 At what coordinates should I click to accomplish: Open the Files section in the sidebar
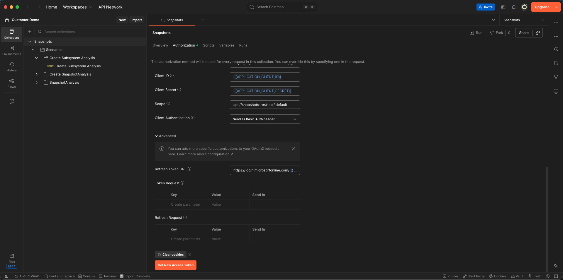click(x=11, y=257)
